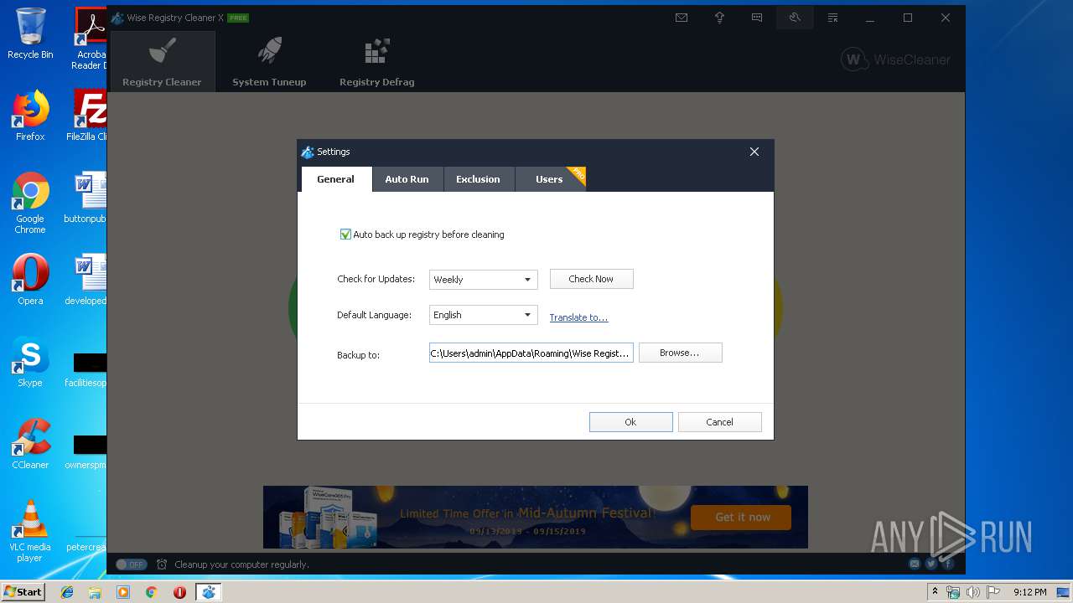This screenshot has width=1073, height=603.
Task: Click Wise Registry Cleaner taskbar button
Action: pos(208,592)
